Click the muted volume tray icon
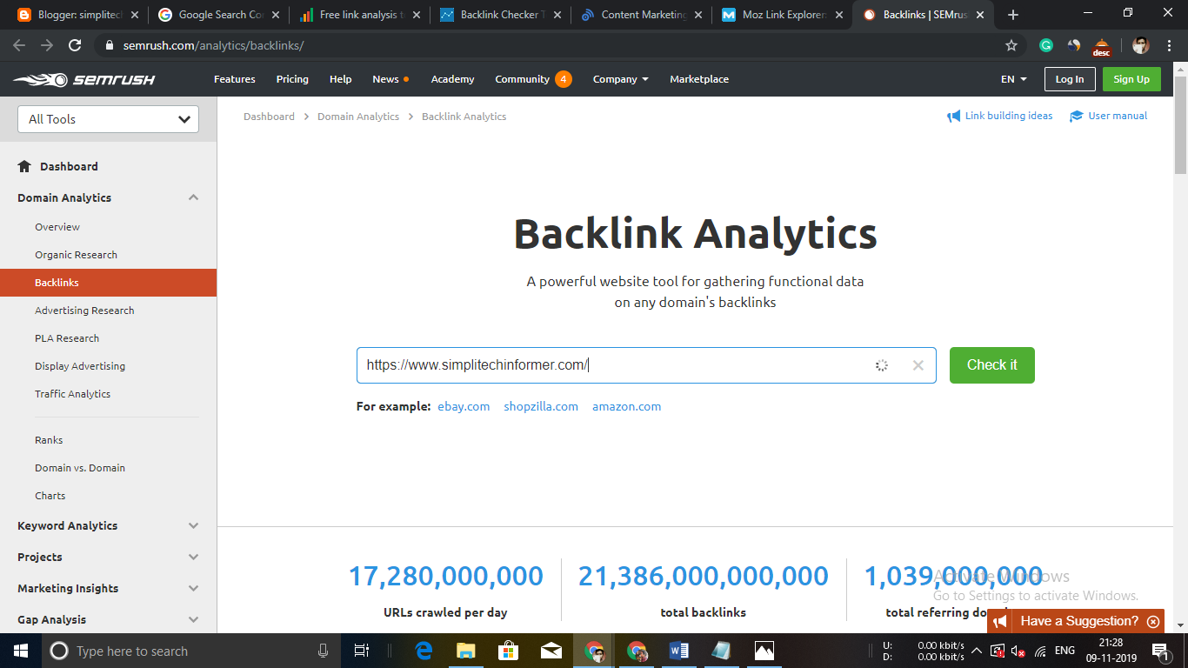The width and height of the screenshot is (1188, 668). pyautogui.click(x=1018, y=651)
